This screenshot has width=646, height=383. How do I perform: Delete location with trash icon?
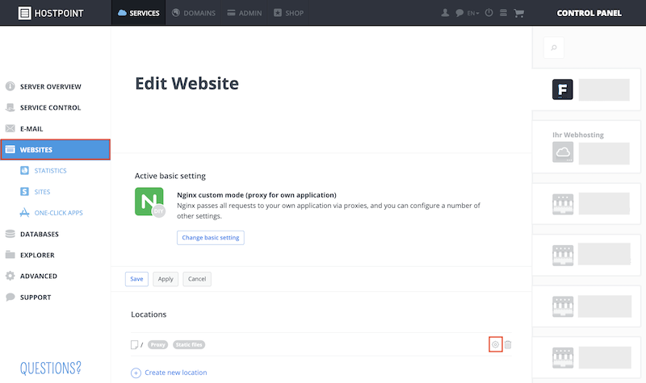pos(508,344)
